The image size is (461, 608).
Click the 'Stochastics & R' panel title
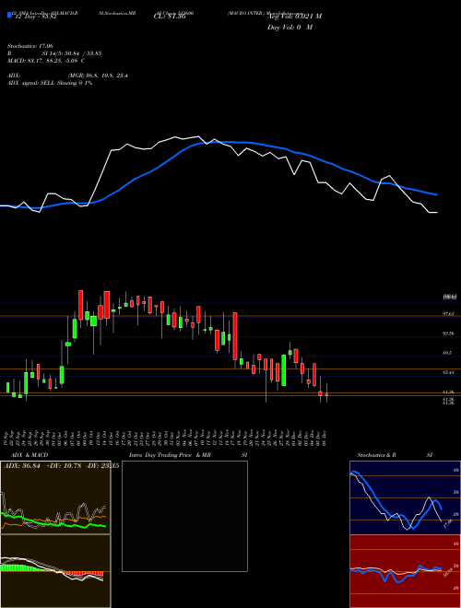[x=376, y=455]
